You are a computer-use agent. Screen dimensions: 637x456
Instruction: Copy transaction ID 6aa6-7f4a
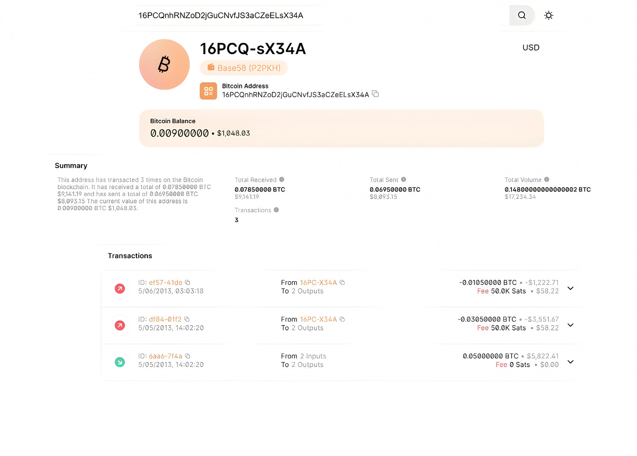(x=188, y=356)
